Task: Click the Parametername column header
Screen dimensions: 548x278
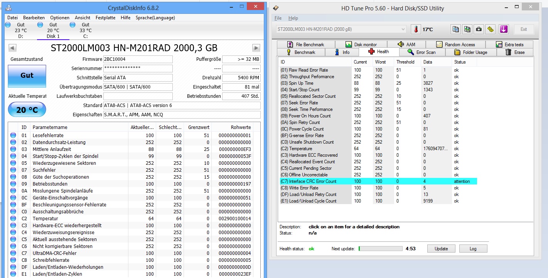Action: pos(79,127)
